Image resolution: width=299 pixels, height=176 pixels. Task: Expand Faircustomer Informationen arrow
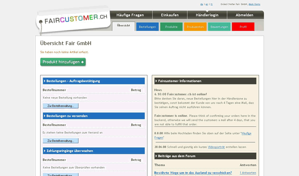156,81
